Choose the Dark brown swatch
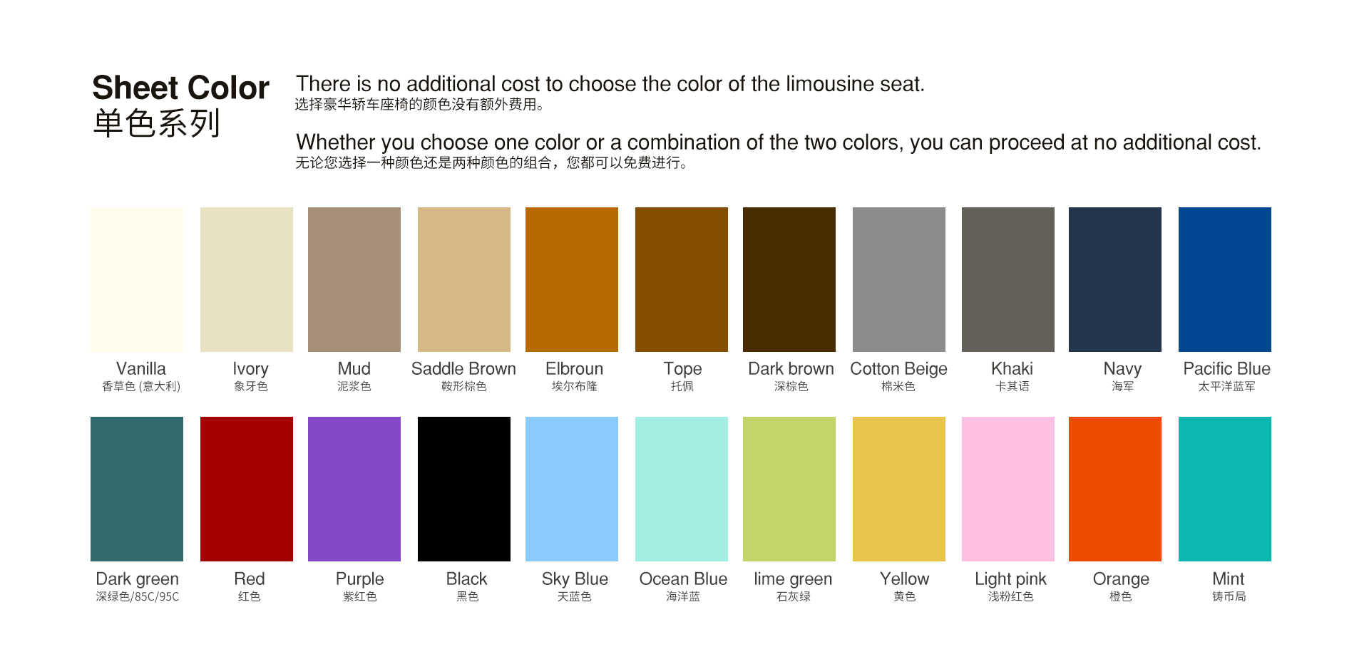 click(x=789, y=279)
